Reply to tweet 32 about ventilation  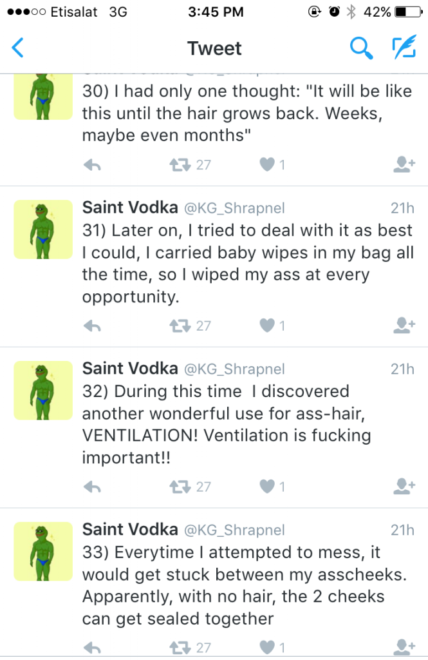tap(93, 487)
